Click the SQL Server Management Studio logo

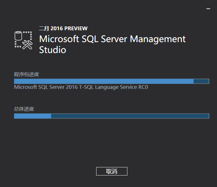click(24, 40)
